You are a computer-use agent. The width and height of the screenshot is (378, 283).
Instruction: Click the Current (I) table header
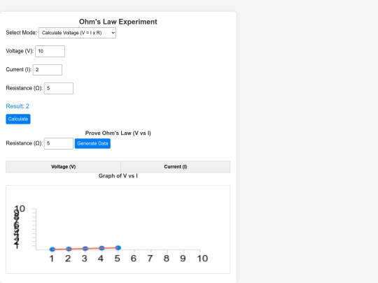[176, 167]
